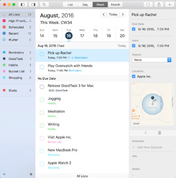This screenshot has height=178, width=176.
Task: Click the location radius circle on the map
Action: [x=152, y=104]
